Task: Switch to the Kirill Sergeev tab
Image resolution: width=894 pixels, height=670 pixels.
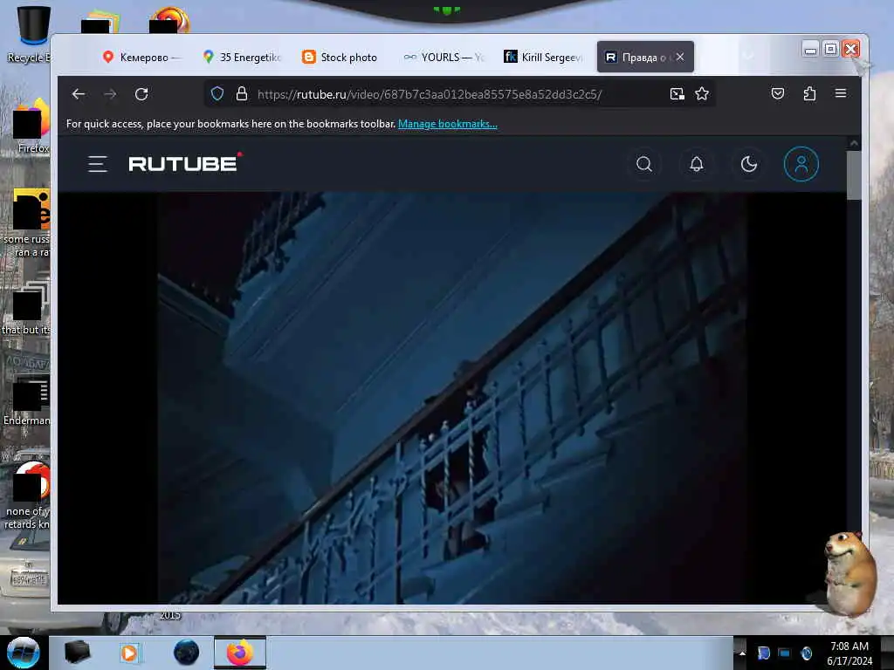Action: point(543,57)
